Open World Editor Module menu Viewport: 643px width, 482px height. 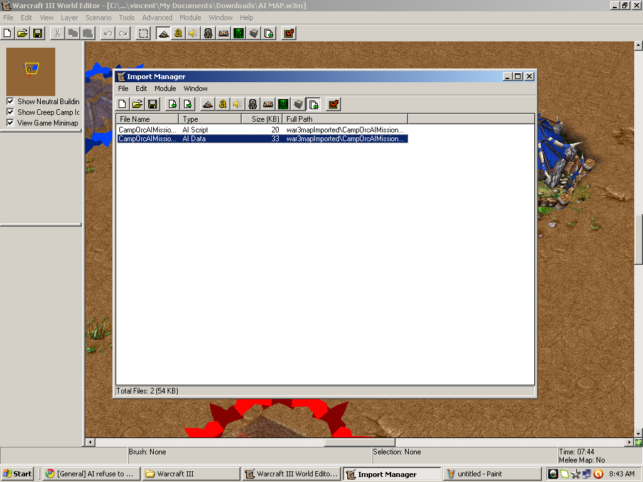[x=190, y=18]
